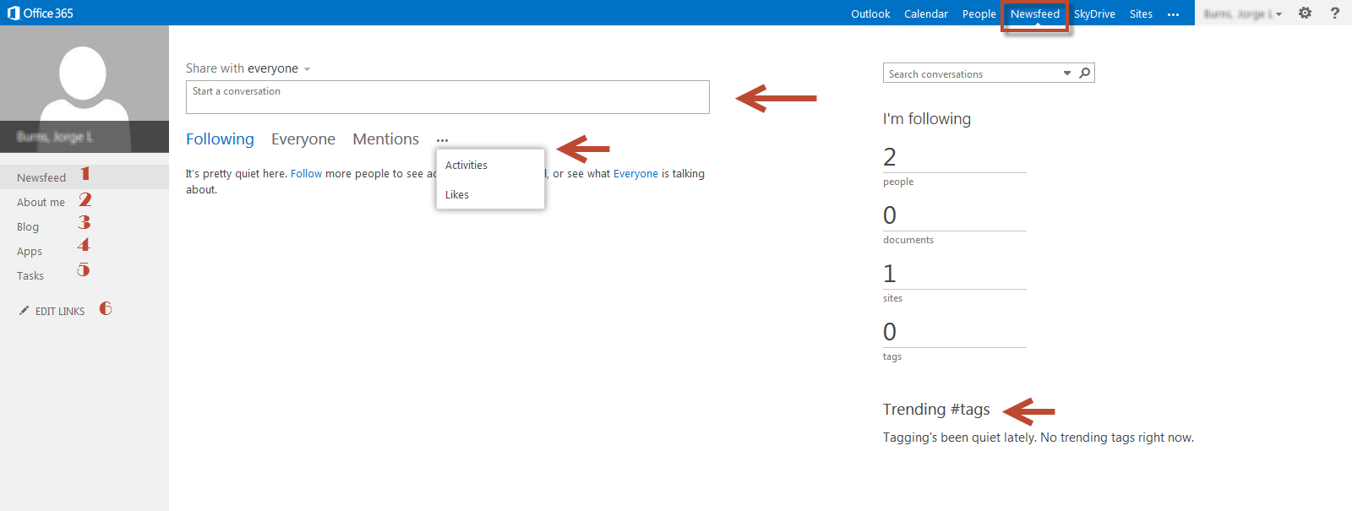1352x511 pixels.
Task: Select Likes from the popup menu
Action: click(457, 194)
